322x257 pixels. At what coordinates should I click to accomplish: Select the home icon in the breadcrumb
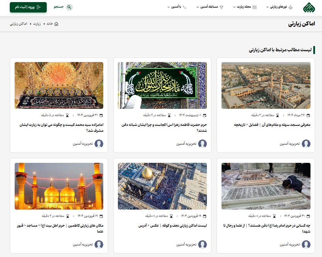pyautogui.click(x=56, y=24)
